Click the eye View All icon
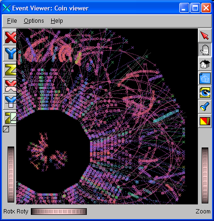 point(205,92)
